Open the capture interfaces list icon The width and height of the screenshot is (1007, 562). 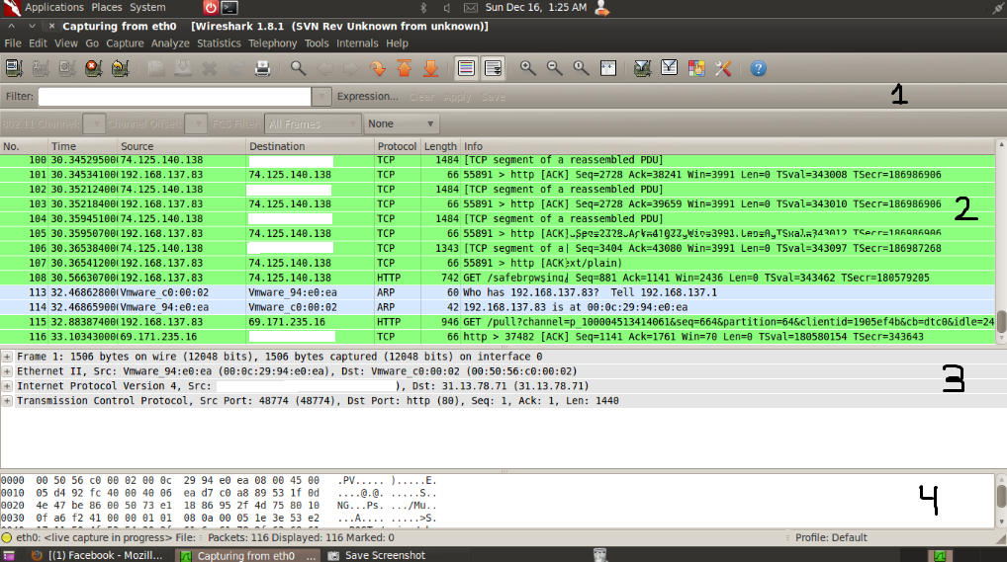click(x=14, y=68)
